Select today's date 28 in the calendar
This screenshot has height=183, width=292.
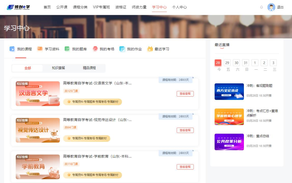click(x=218, y=62)
